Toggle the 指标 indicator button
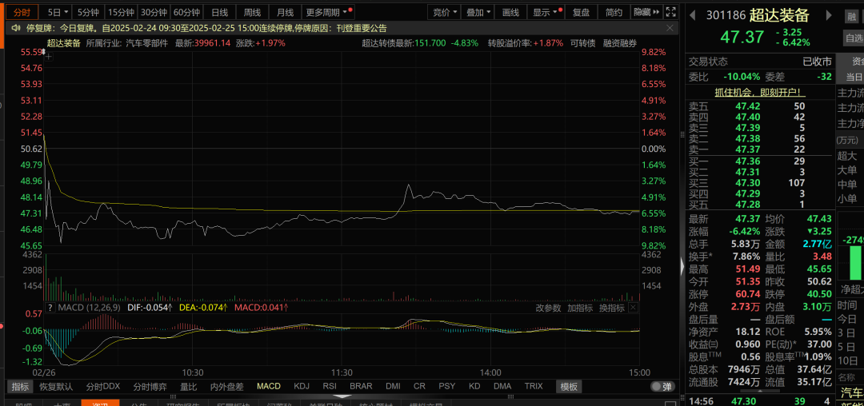The width and height of the screenshot is (864, 406). [21, 386]
